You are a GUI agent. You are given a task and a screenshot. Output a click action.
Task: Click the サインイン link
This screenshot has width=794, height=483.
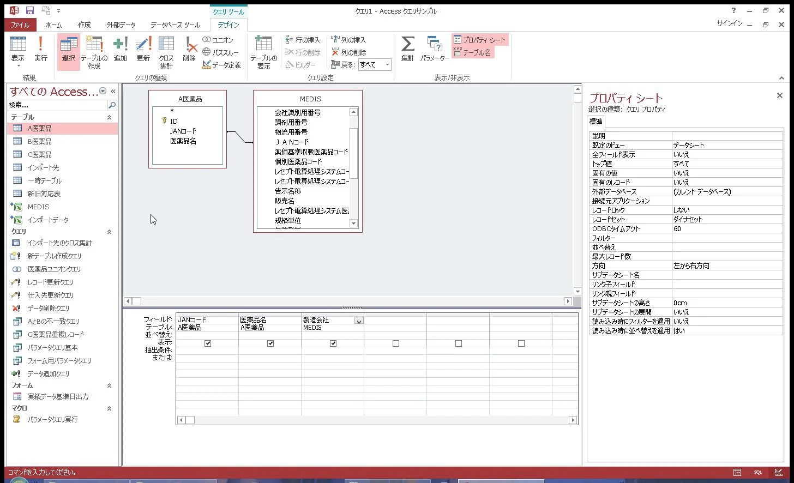[x=730, y=23]
